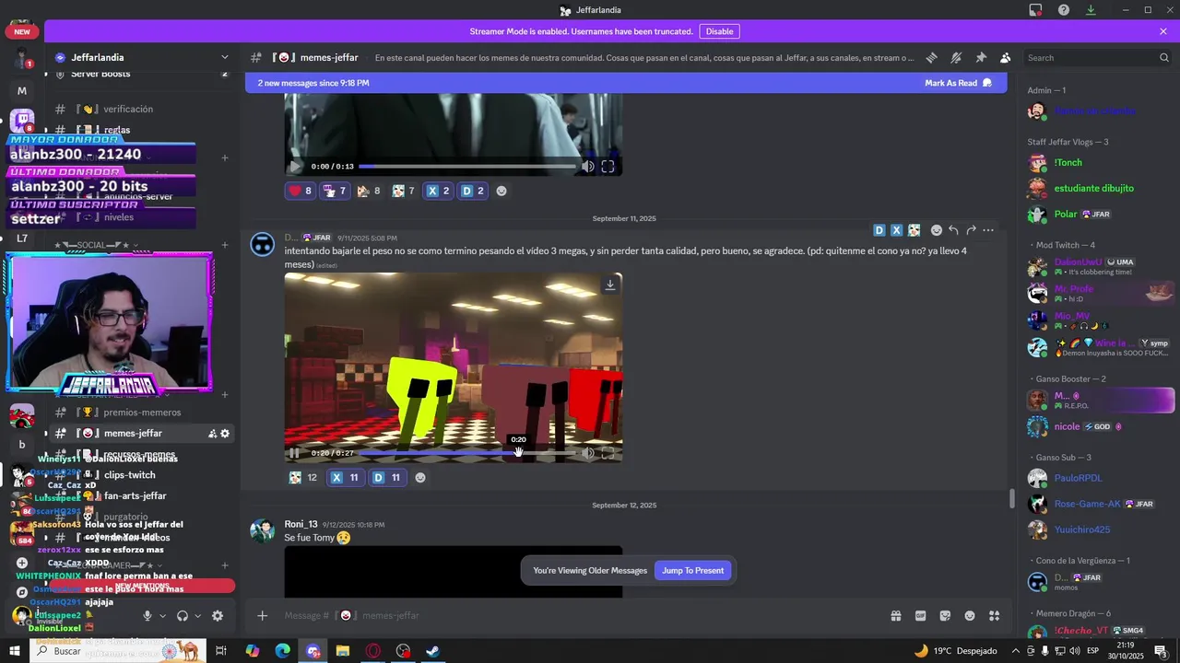Viewport: 1180px width, 663px height.
Task: Deafen audio via headphones icon
Action: coord(183,616)
